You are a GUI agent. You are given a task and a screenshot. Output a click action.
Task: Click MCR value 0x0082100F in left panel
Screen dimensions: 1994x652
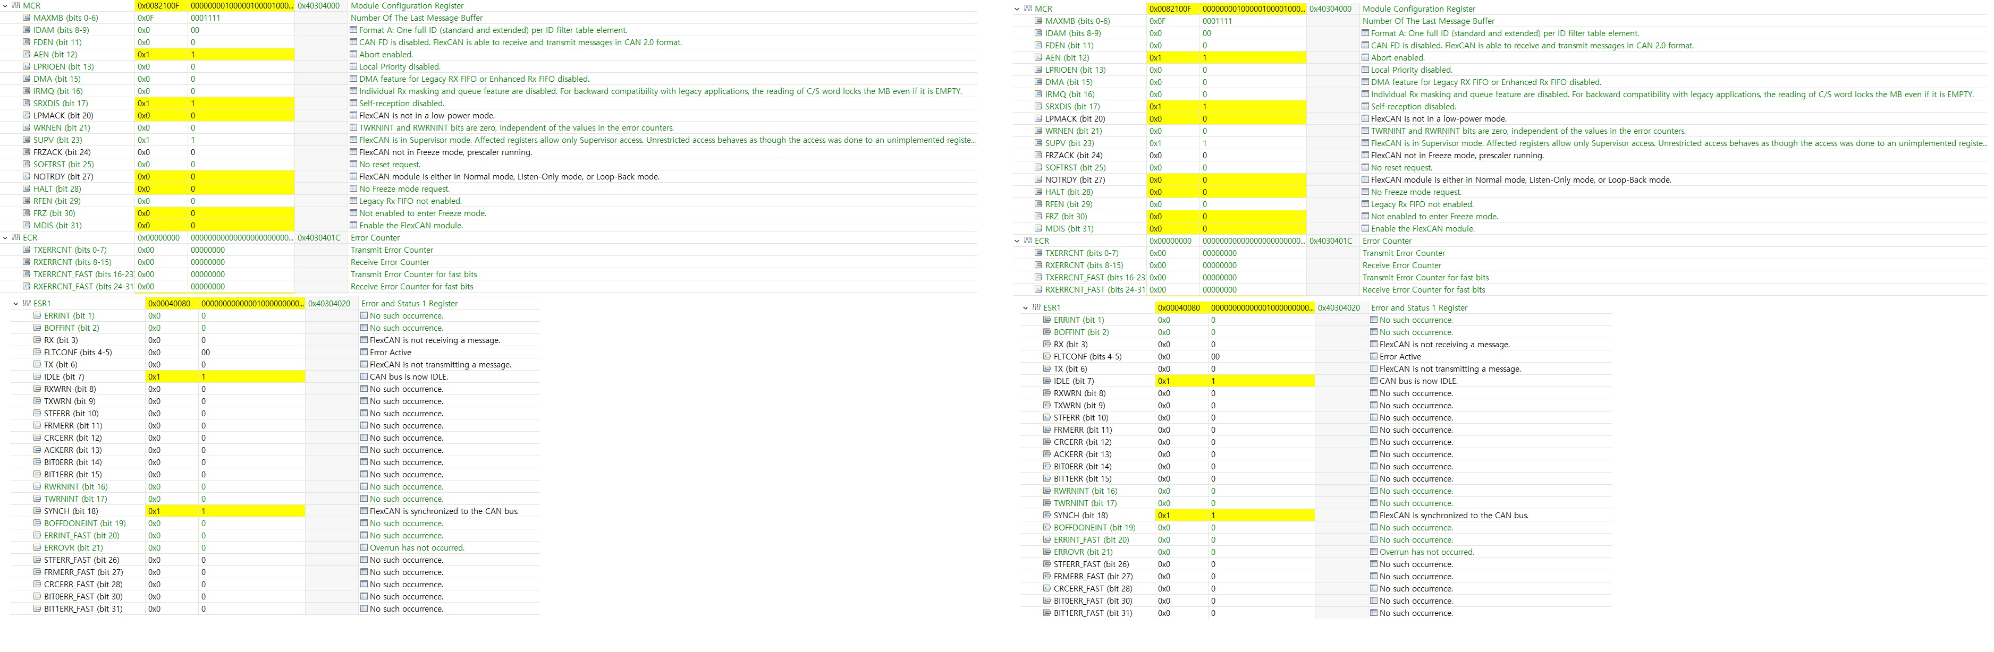[x=159, y=5]
